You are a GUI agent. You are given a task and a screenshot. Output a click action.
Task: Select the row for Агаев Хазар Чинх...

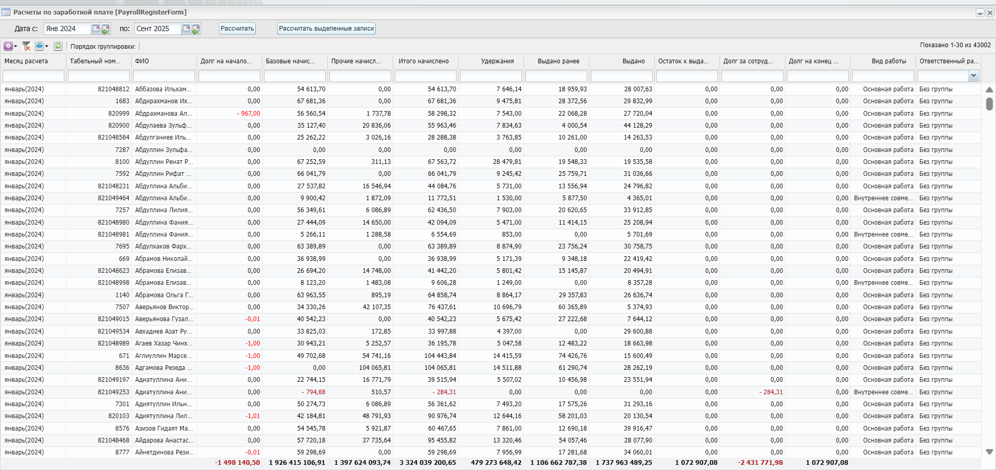point(491,343)
